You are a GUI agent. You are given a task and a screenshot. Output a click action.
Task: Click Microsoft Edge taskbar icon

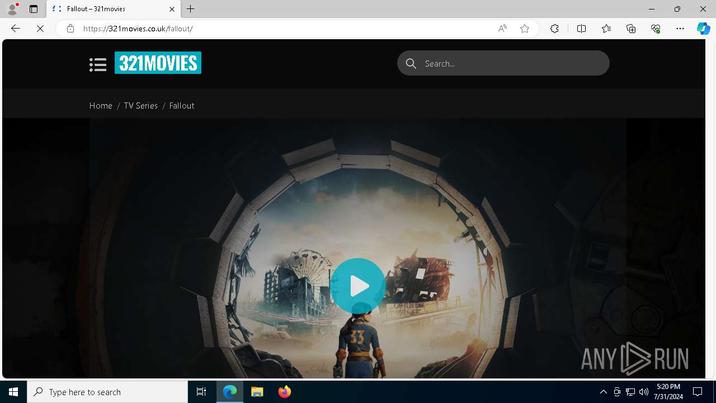click(230, 392)
